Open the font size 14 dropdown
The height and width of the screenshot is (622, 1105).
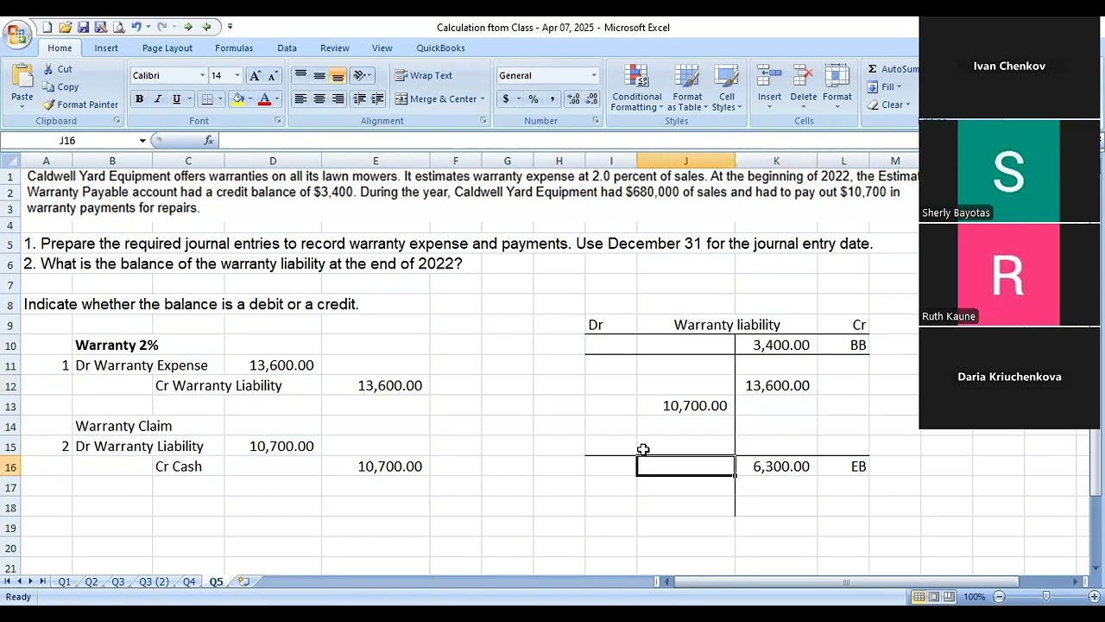(x=237, y=76)
